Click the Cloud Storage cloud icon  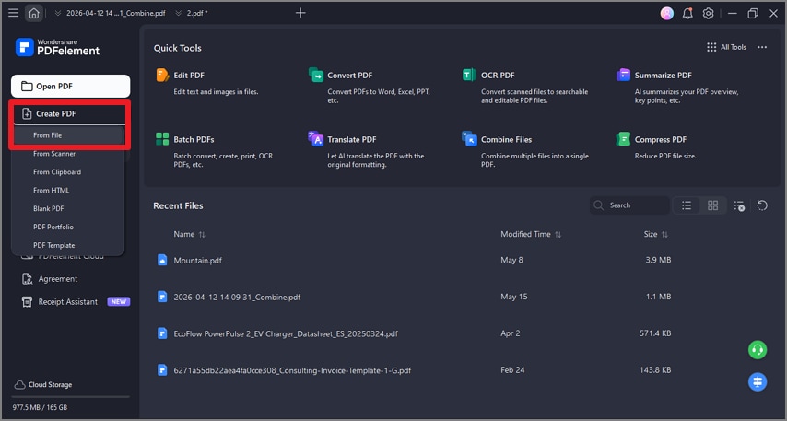click(19, 385)
